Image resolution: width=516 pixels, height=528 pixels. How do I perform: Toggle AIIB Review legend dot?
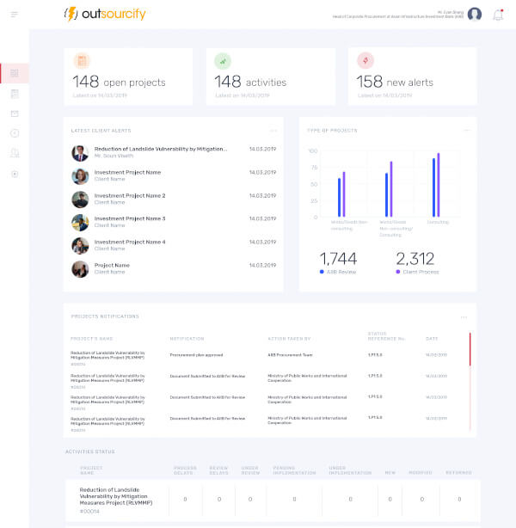(322, 272)
